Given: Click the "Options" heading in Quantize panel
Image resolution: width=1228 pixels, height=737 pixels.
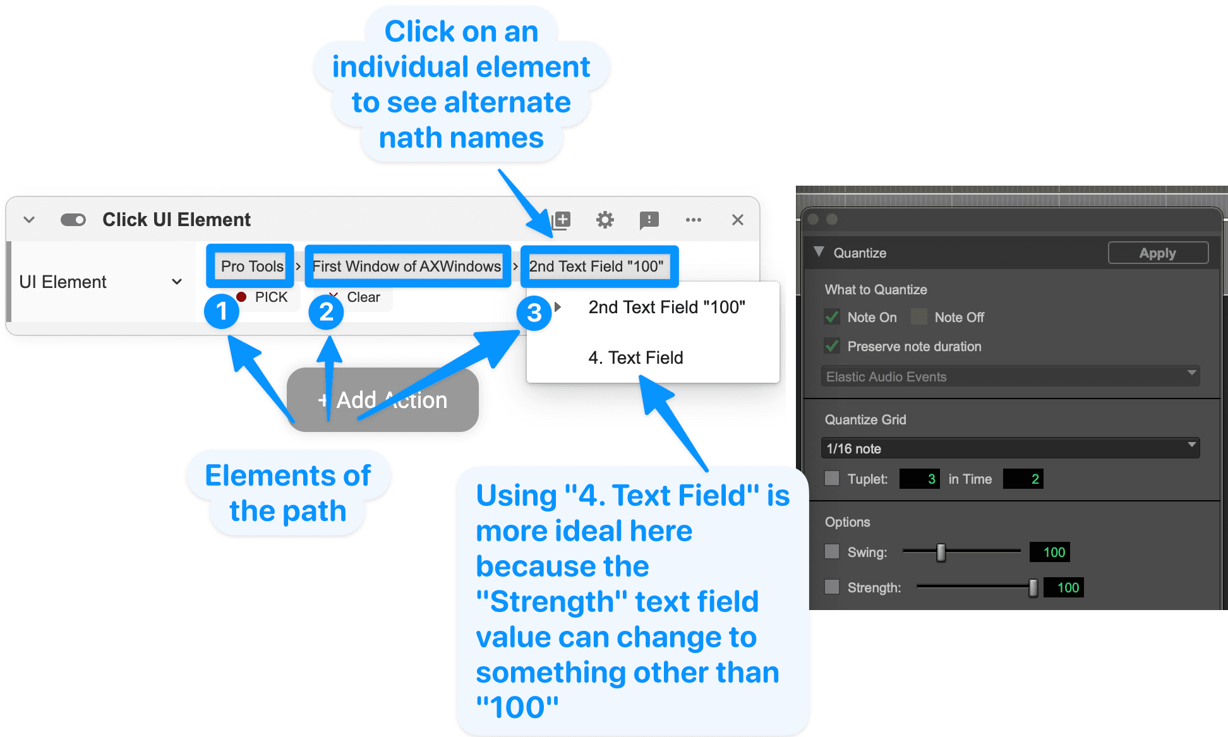Looking at the screenshot, I should tap(847, 522).
